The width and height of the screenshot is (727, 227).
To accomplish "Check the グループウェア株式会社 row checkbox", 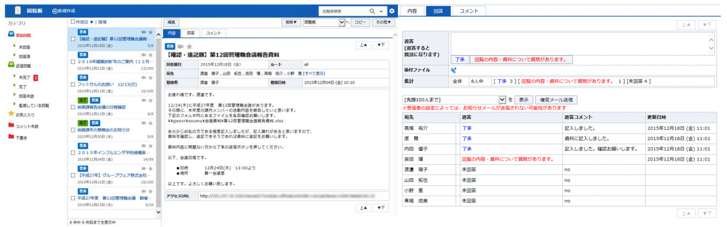I will (73, 175).
